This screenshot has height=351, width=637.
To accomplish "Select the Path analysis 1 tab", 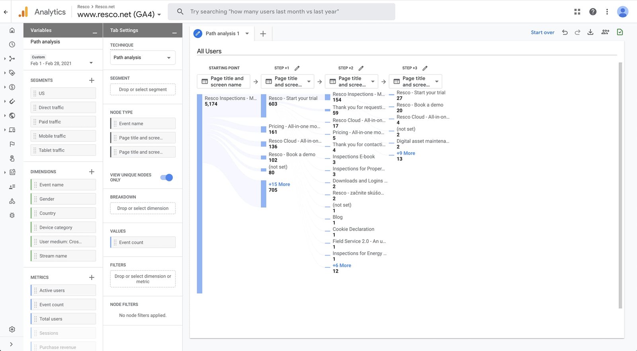I will click(222, 33).
